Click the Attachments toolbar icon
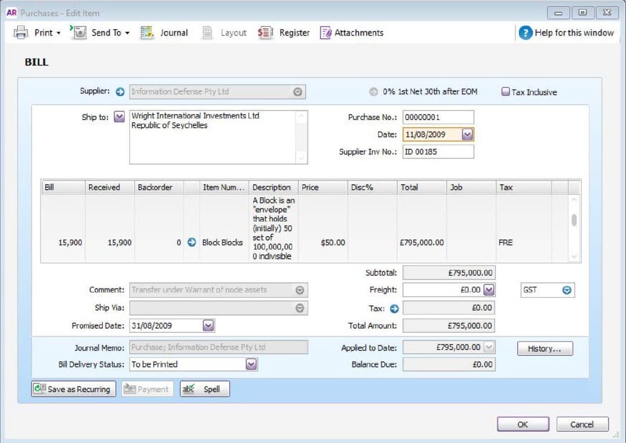This screenshot has height=443, width=626. click(x=325, y=33)
